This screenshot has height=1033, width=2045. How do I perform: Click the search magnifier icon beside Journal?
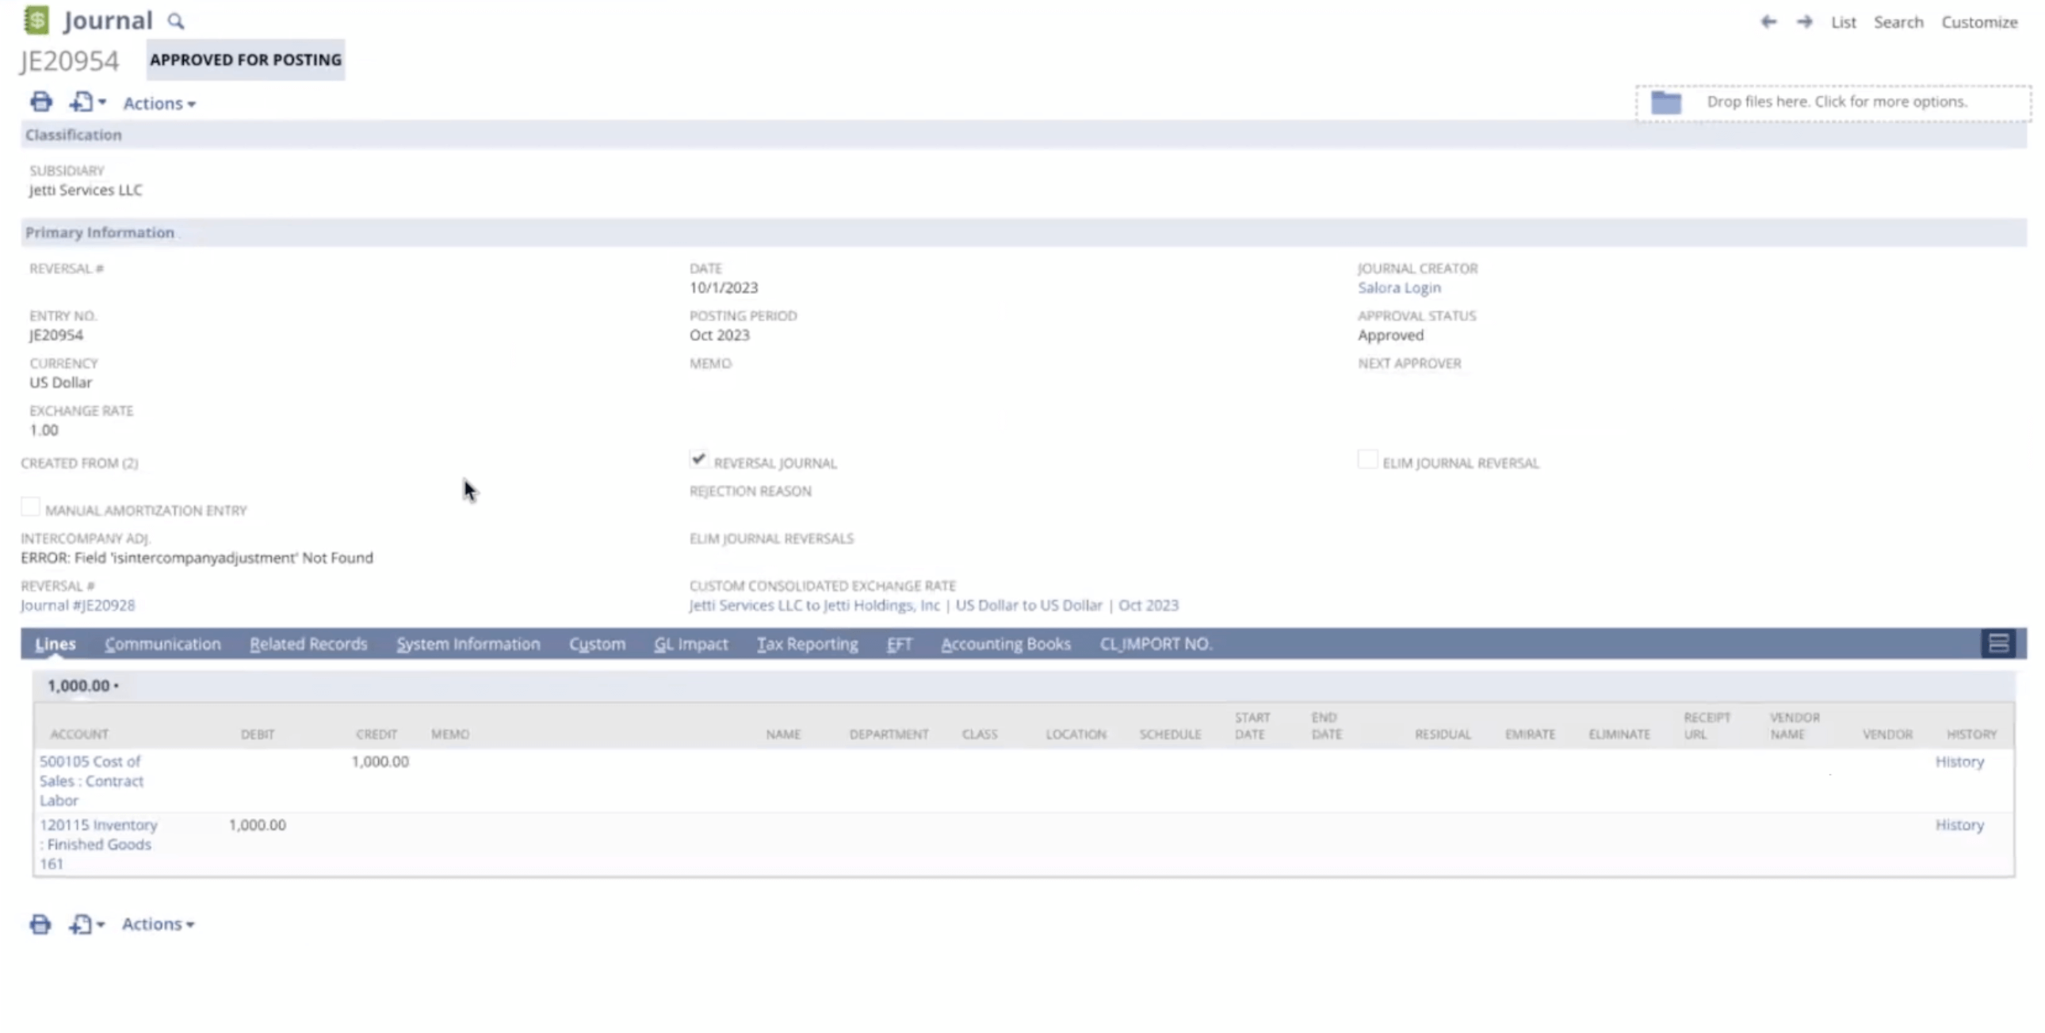175,21
